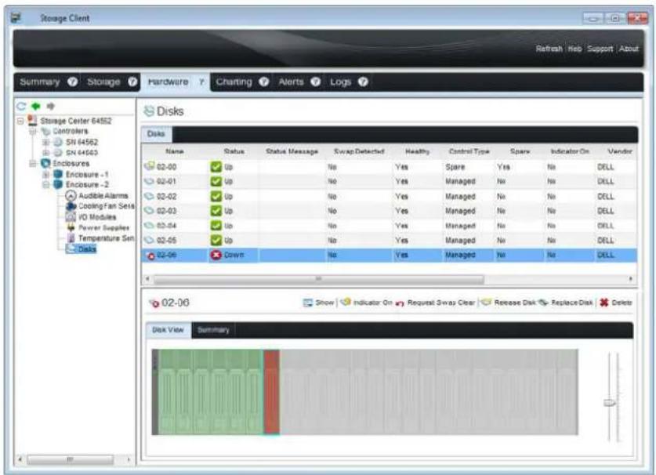Click the disk icon of row 02-03

click(150, 211)
